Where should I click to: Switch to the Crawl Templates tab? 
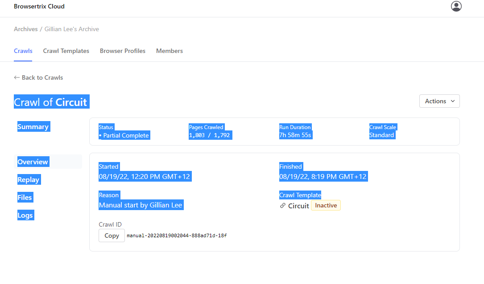point(66,51)
